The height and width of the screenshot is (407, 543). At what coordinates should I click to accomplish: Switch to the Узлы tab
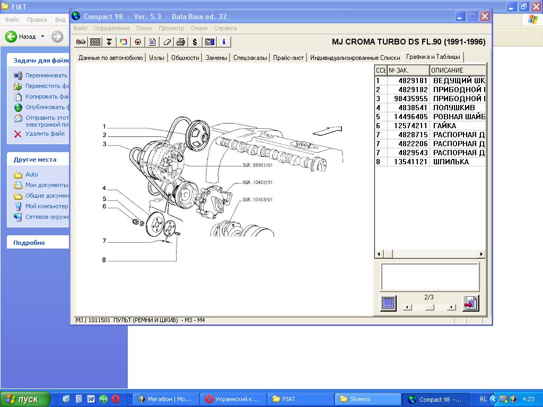(x=156, y=58)
